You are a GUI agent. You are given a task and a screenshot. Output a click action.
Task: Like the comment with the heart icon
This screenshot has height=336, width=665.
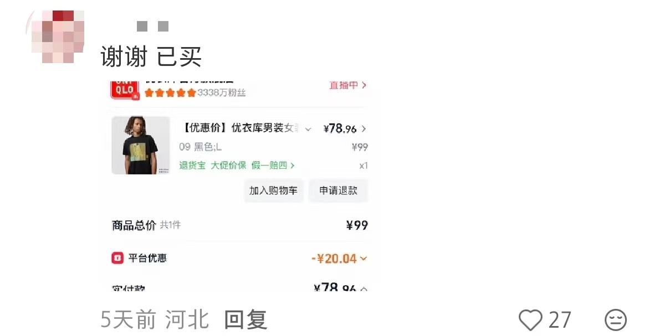click(530, 320)
